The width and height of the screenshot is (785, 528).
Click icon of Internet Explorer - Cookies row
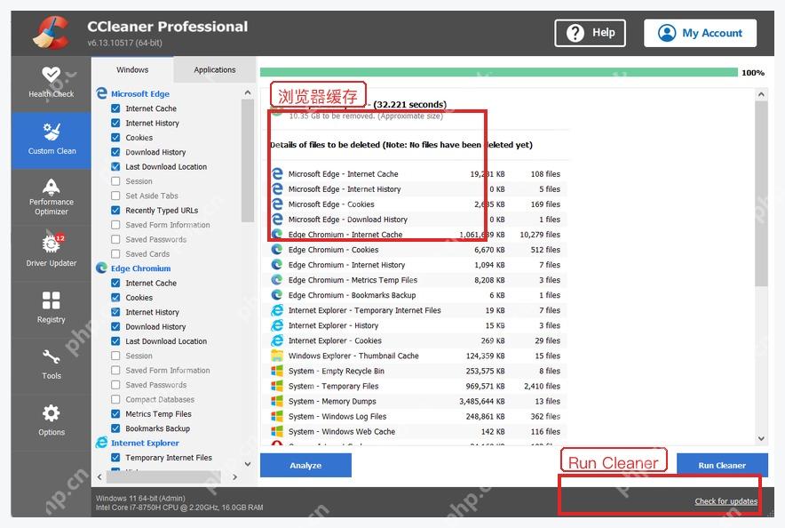[277, 340]
